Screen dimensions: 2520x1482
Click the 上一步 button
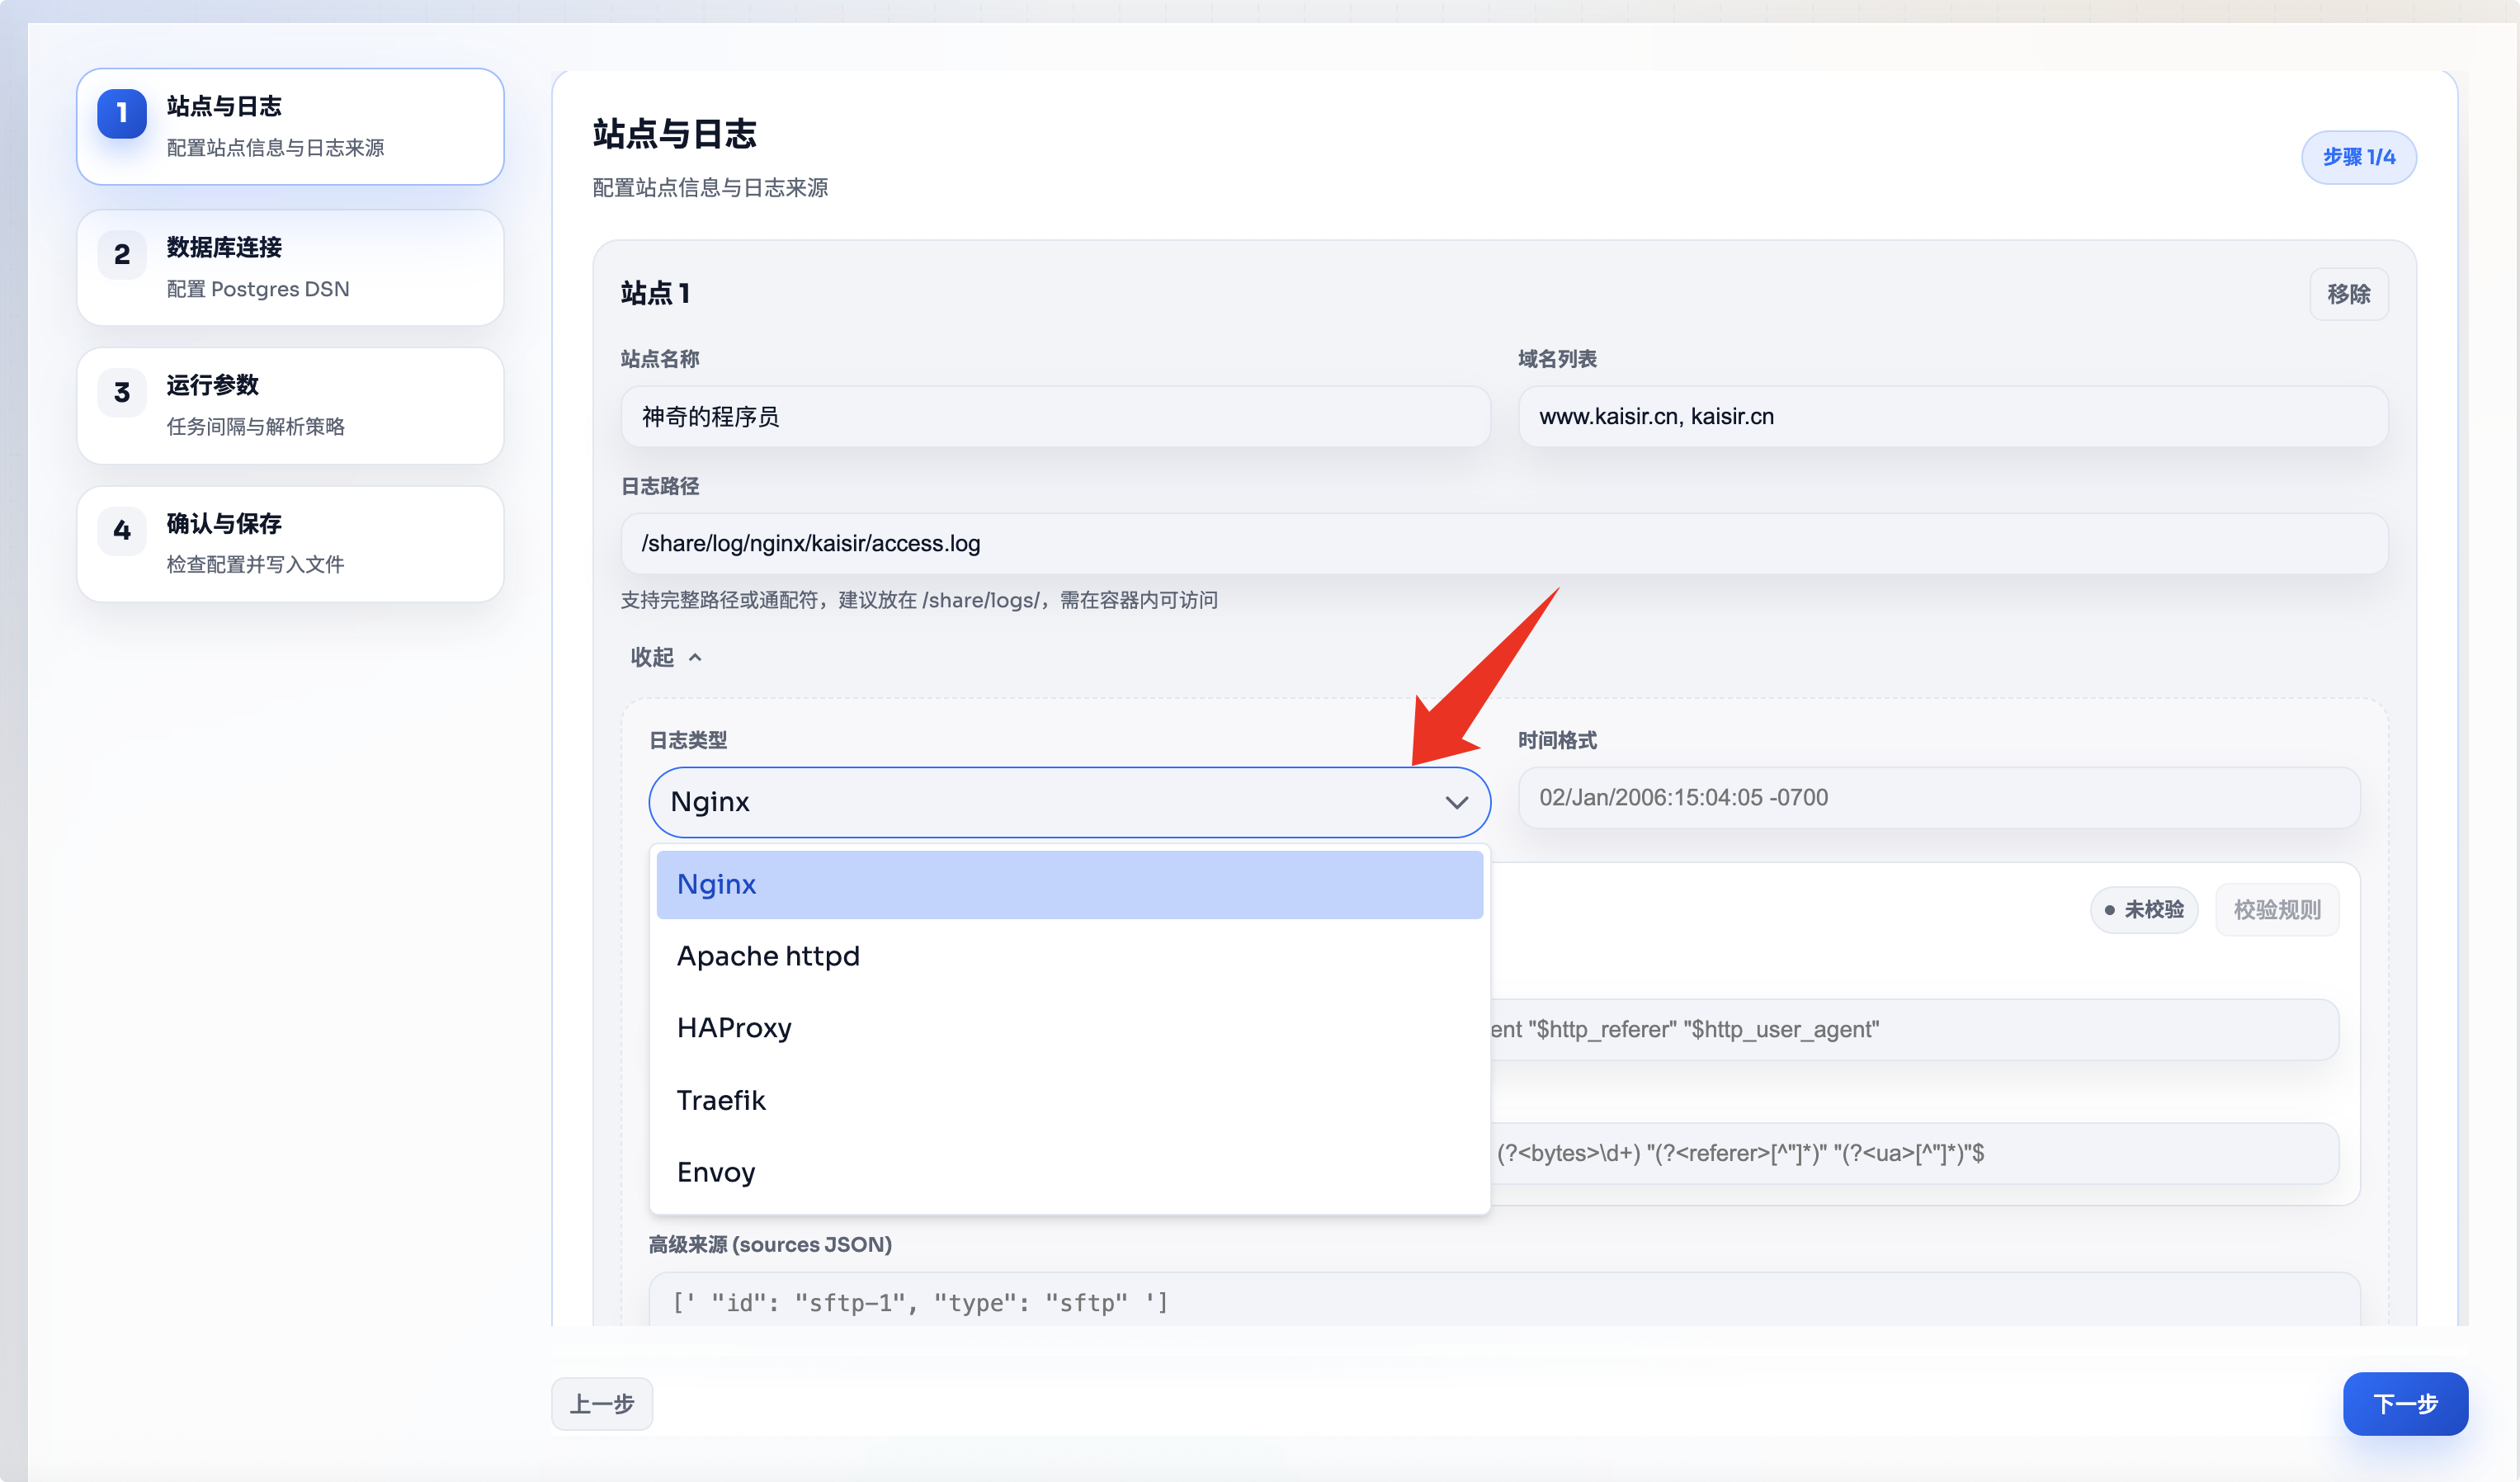tap(601, 1403)
